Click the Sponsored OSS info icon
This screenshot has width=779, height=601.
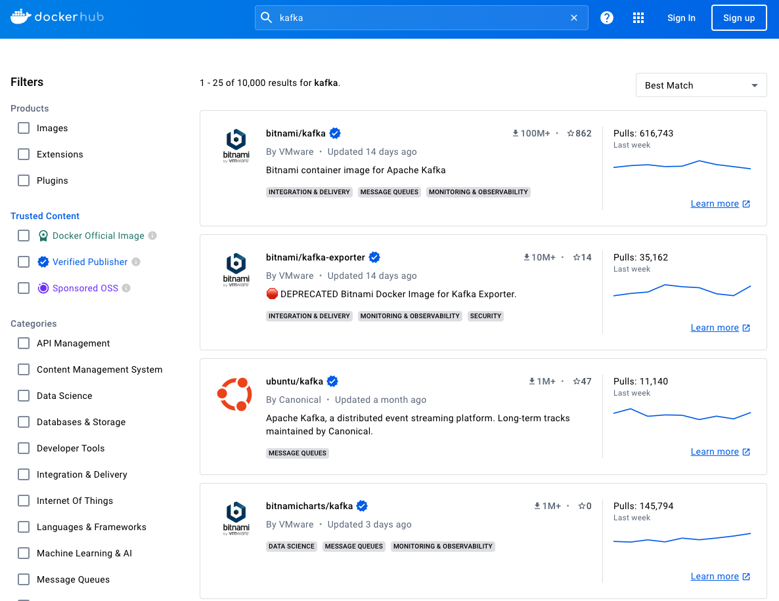126,288
